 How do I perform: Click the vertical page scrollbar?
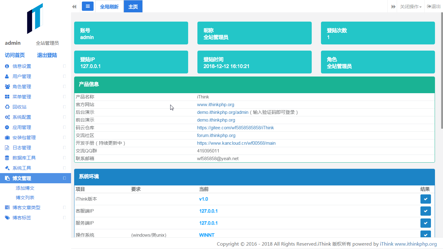pyautogui.click(x=442, y=71)
